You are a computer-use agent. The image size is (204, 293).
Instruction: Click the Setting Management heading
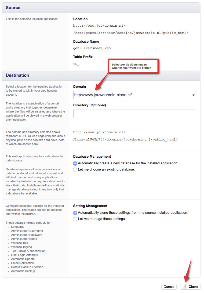tap(90, 206)
